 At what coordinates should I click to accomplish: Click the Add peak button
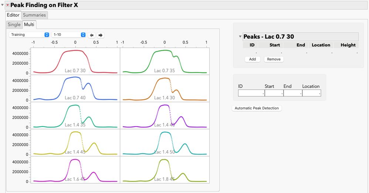click(x=253, y=59)
